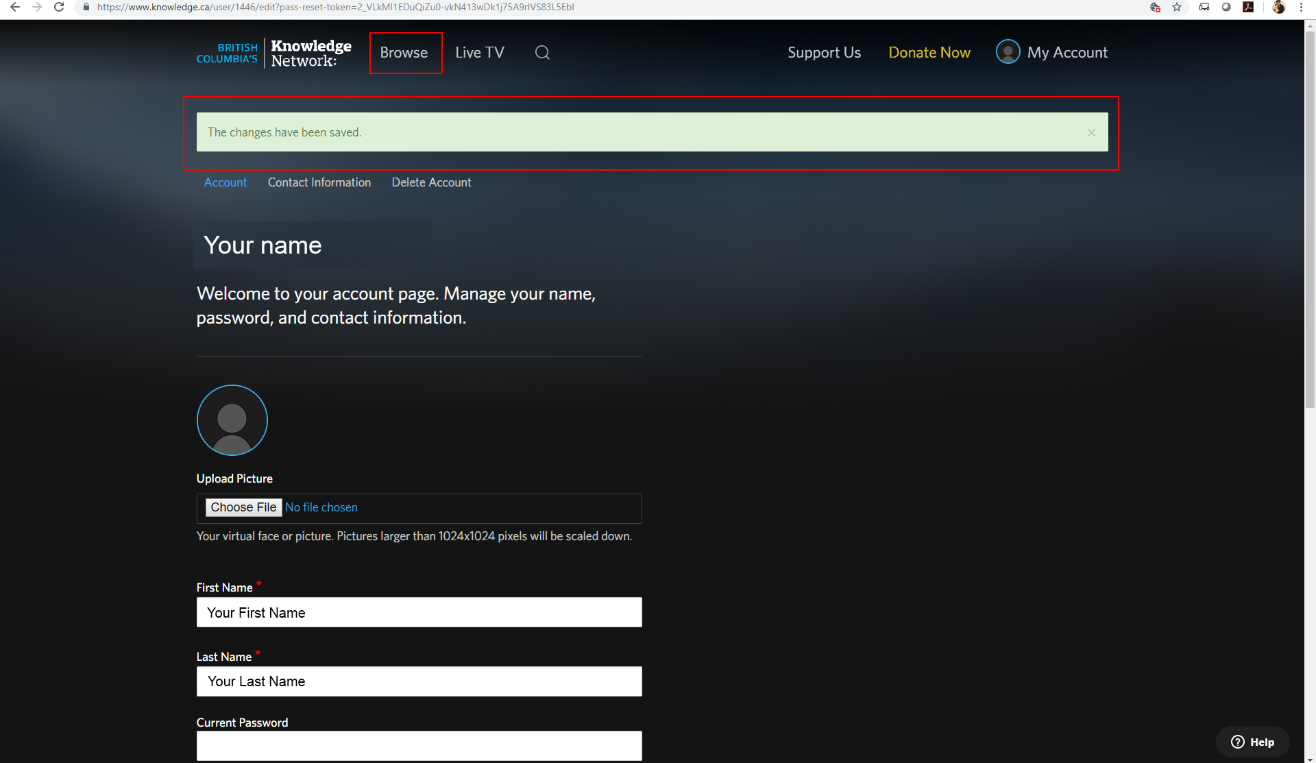Viewport: 1316px width, 763px height.
Task: Click the page's vertical scrollbar thumb
Action: pos(1310,219)
